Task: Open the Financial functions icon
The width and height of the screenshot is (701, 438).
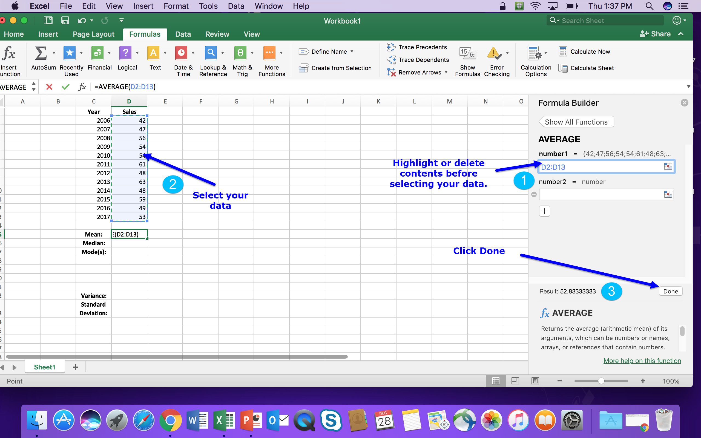Action: tap(97, 54)
